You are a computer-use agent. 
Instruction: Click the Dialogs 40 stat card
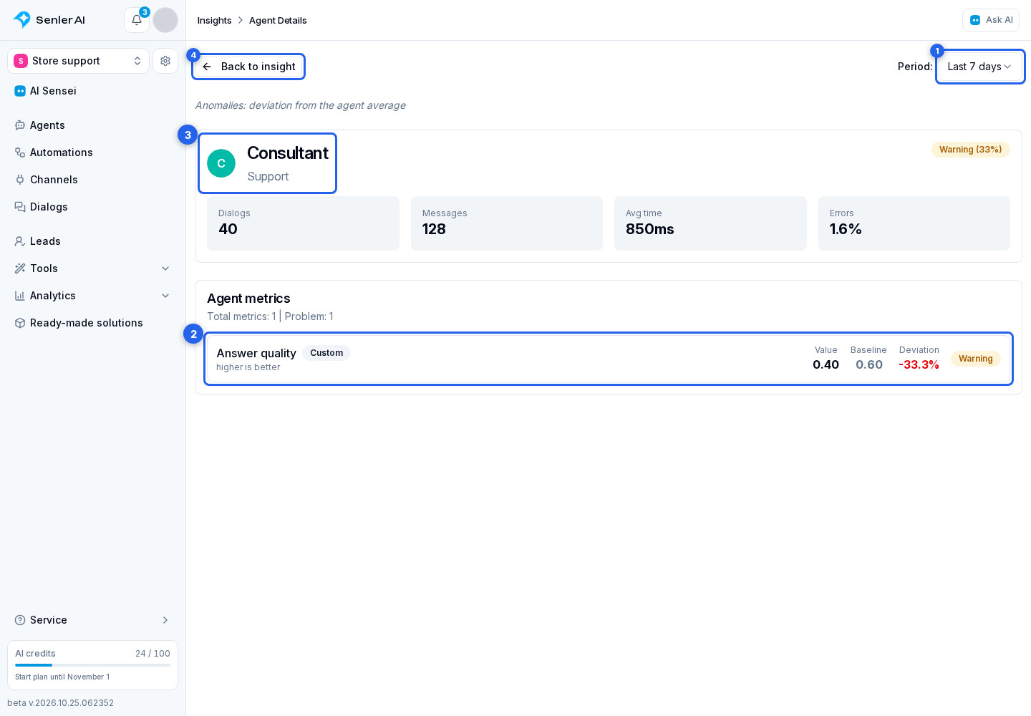[x=303, y=223]
